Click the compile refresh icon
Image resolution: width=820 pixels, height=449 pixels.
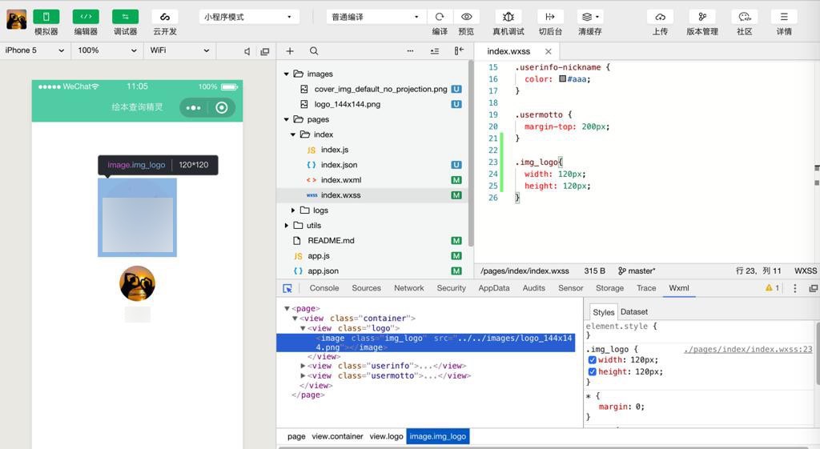click(x=440, y=17)
